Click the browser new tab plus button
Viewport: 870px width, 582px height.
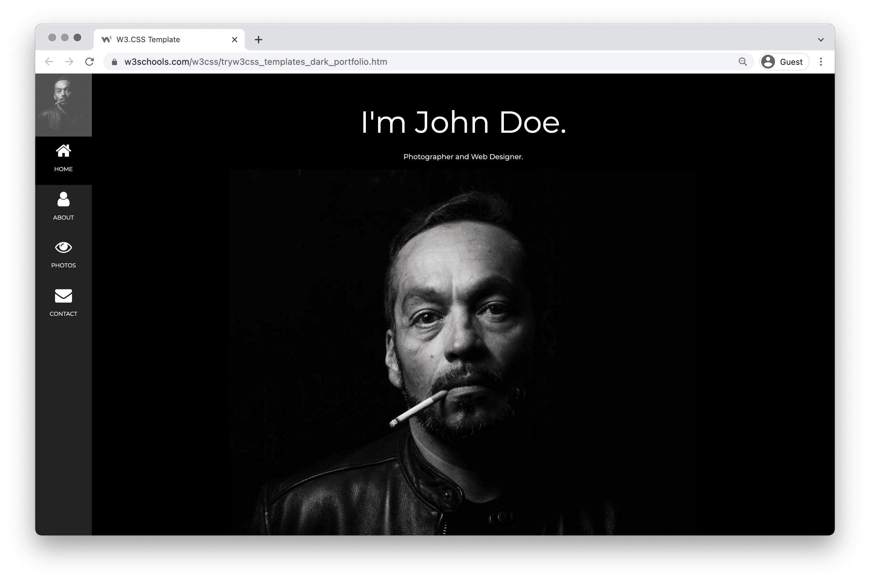(258, 39)
